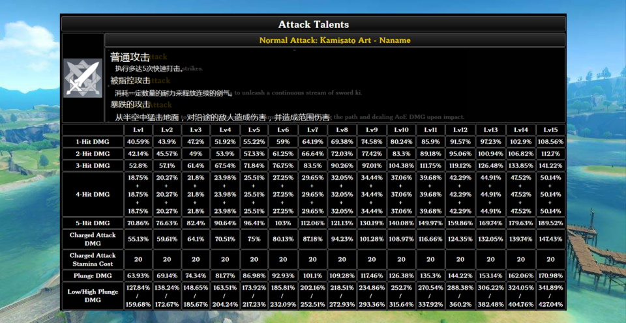Click the Normal Attack: Kamisato Art - Naname header

335,40
